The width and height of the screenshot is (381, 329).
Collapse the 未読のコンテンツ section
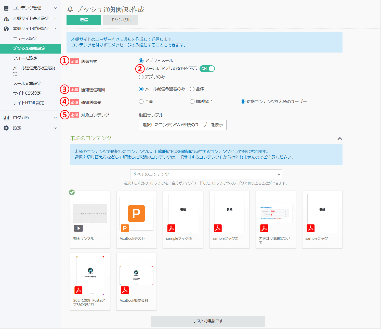click(x=339, y=138)
